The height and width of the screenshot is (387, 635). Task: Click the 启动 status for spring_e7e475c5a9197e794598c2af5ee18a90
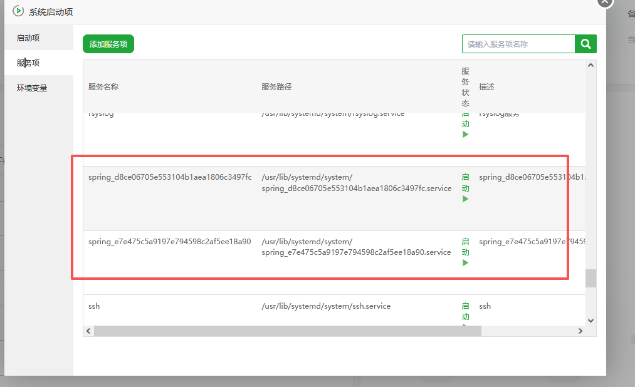point(465,247)
